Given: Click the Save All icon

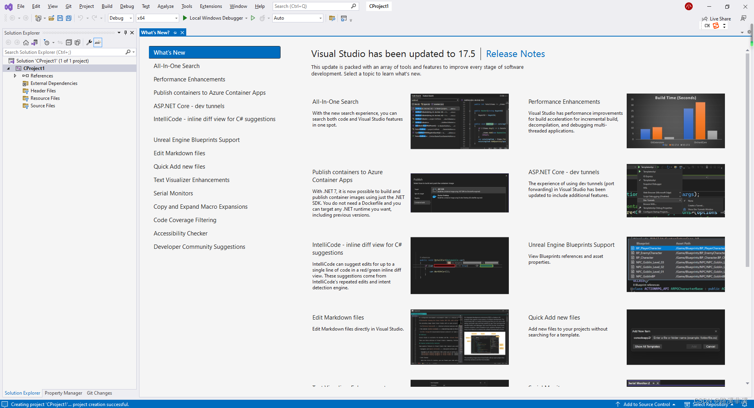Looking at the screenshot, I should 69,18.
